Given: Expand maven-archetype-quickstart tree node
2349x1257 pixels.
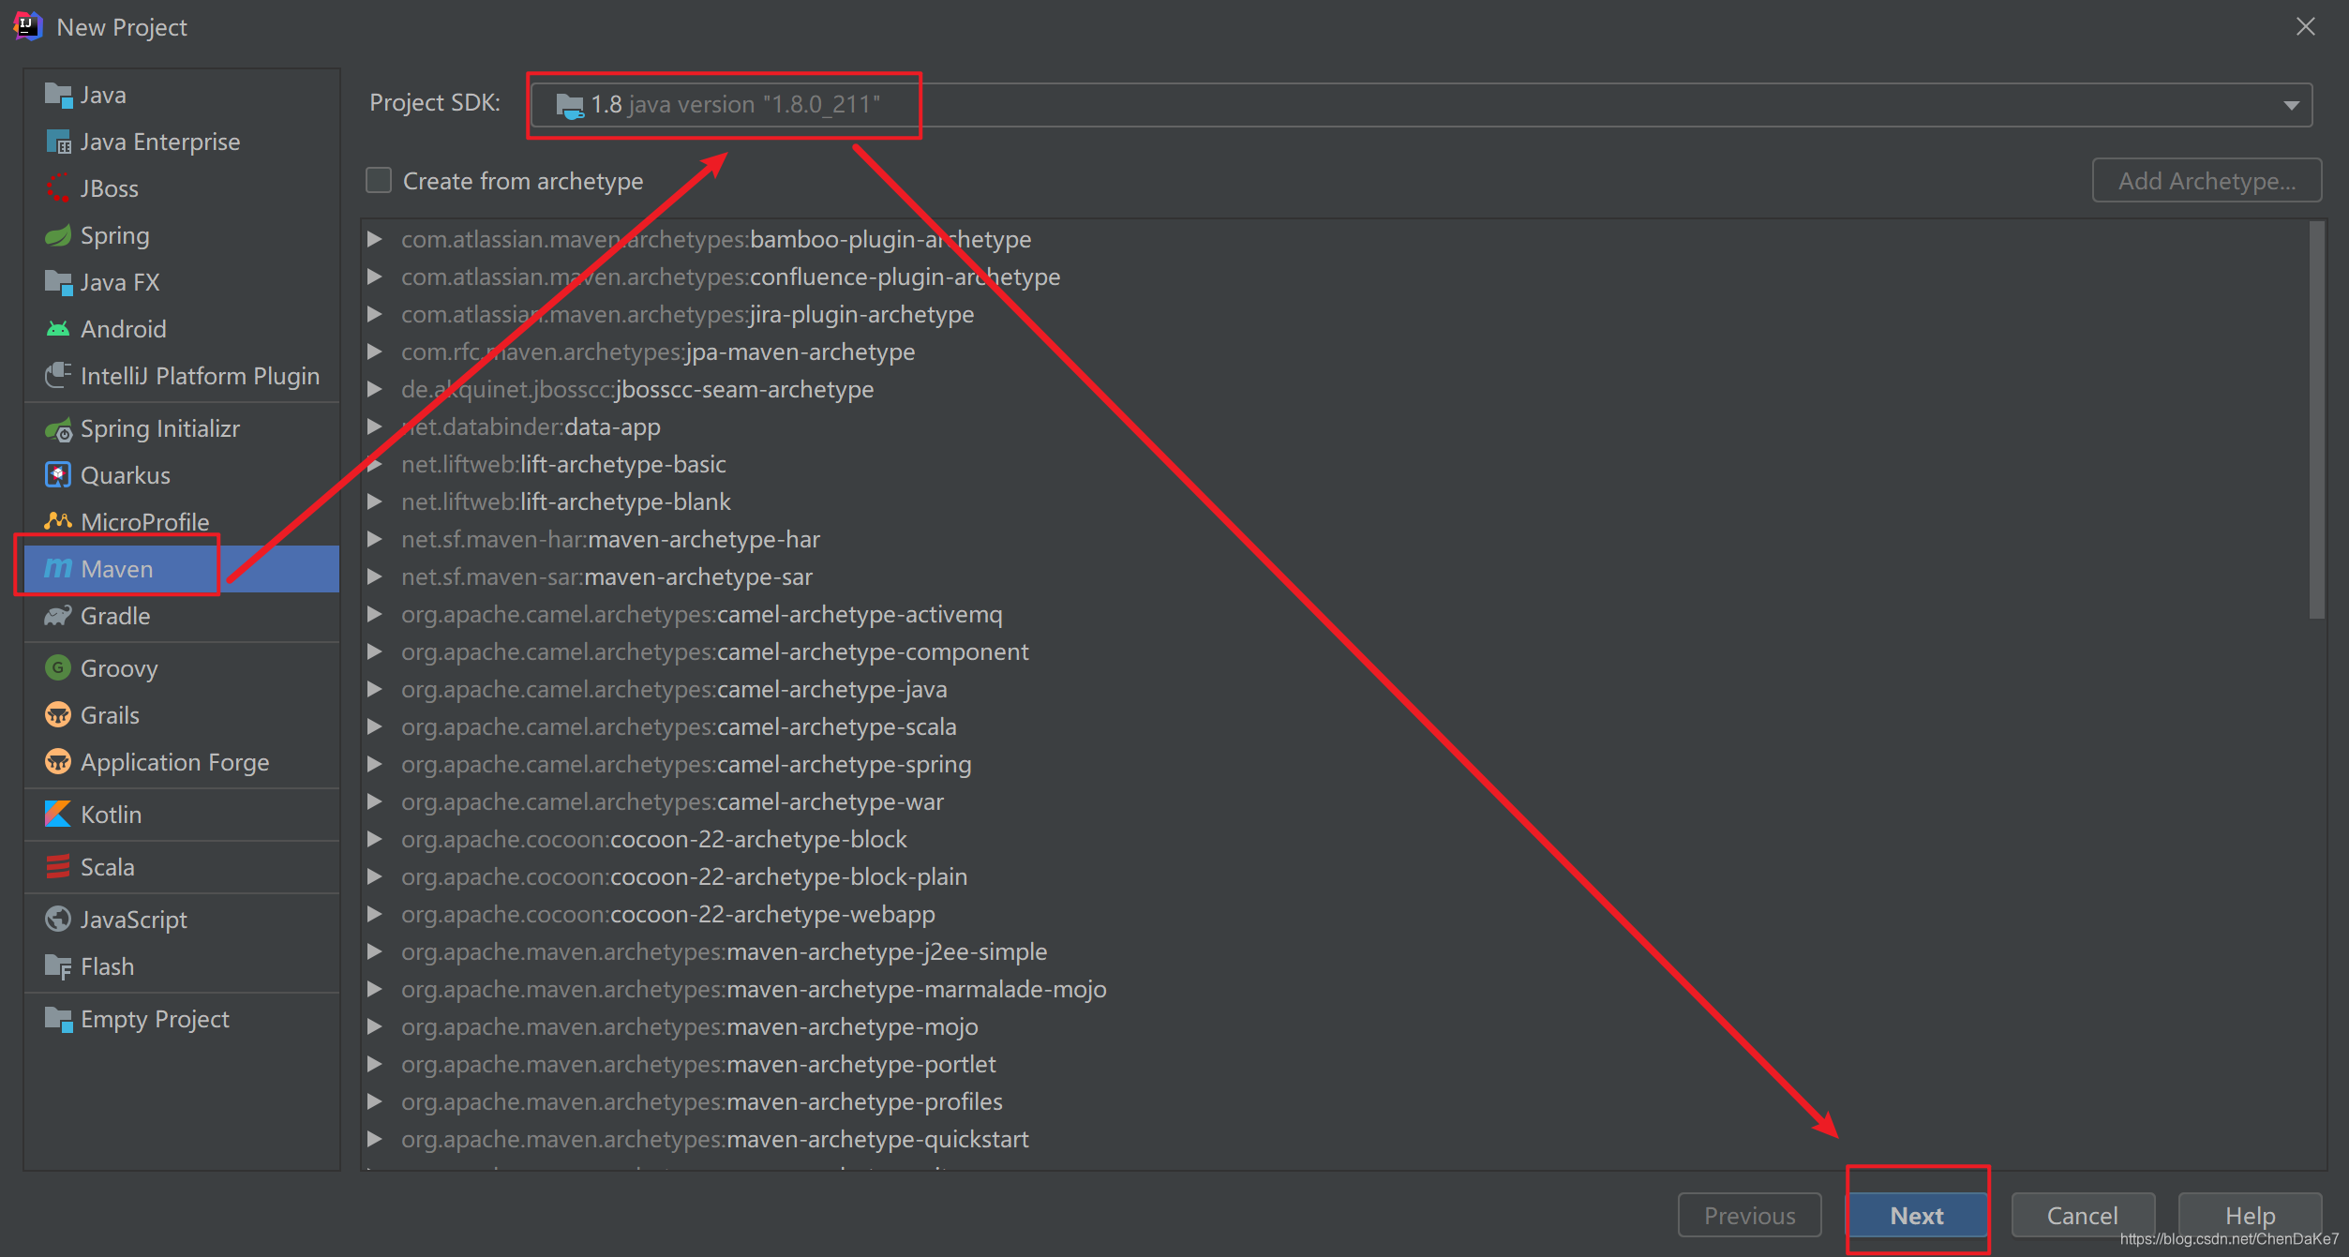Looking at the screenshot, I should click(x=375, y=1139).
